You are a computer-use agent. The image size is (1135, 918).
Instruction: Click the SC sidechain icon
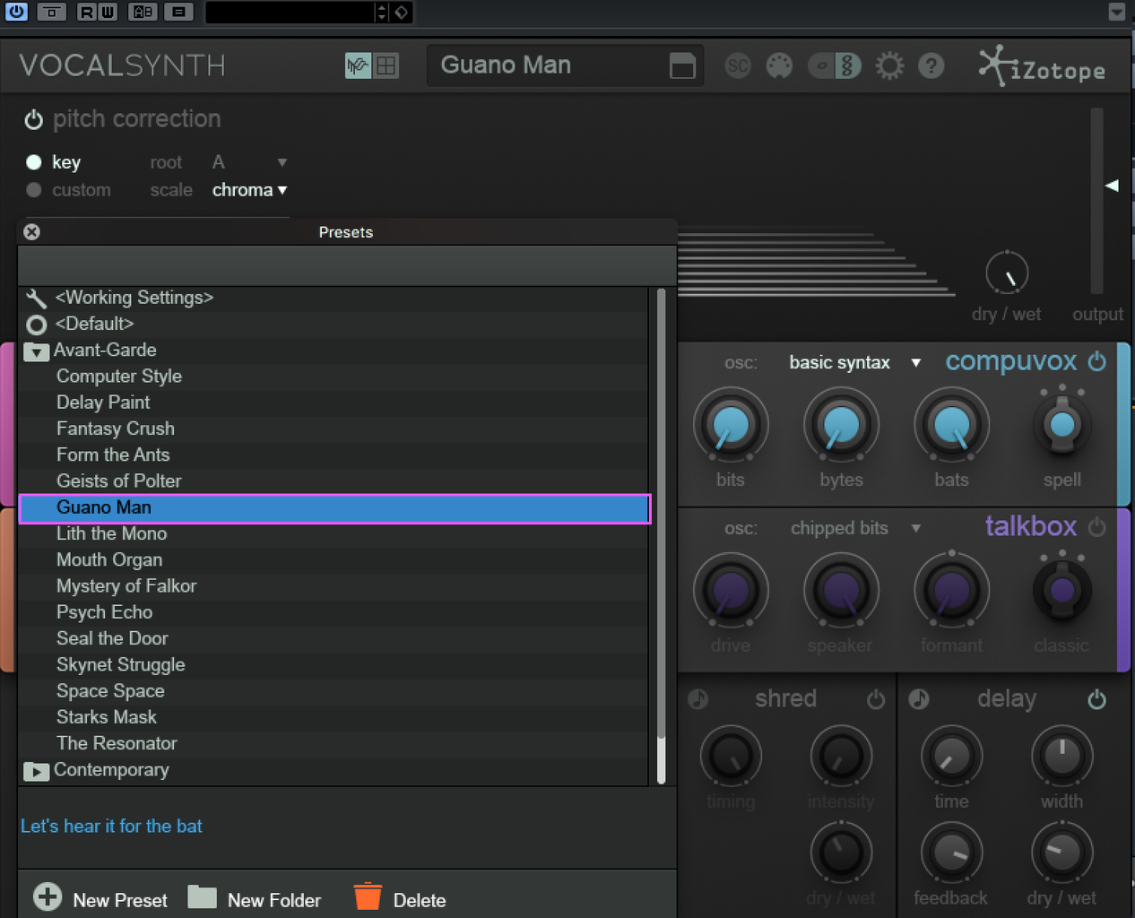point(737,65)
